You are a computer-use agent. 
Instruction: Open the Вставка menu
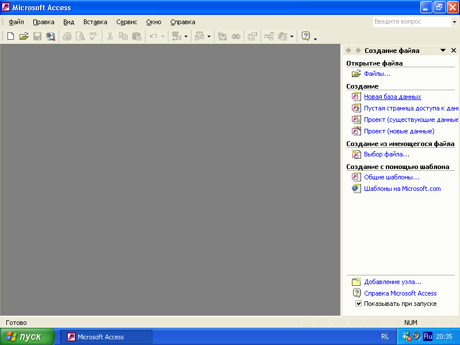point(95,22)
